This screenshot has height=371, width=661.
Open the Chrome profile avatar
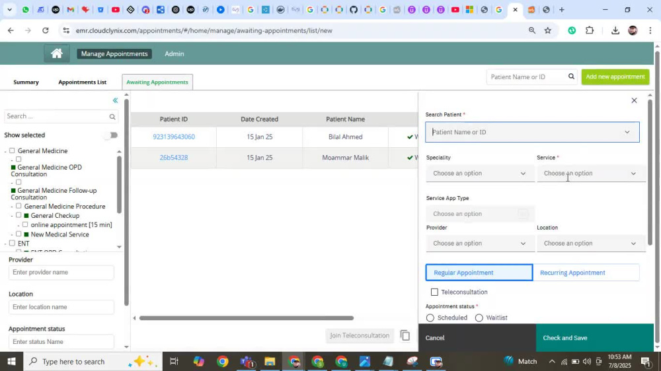point(633,30)
